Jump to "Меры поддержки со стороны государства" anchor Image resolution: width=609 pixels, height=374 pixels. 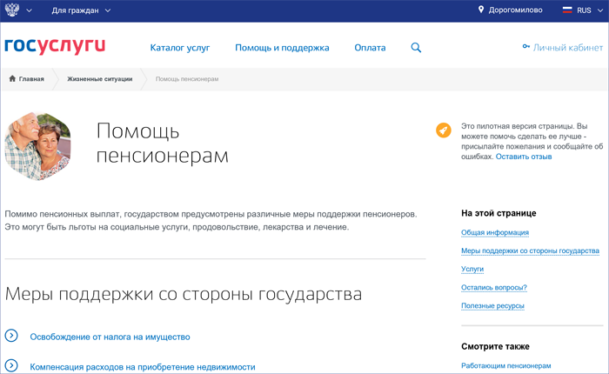[x=530, y=250]
